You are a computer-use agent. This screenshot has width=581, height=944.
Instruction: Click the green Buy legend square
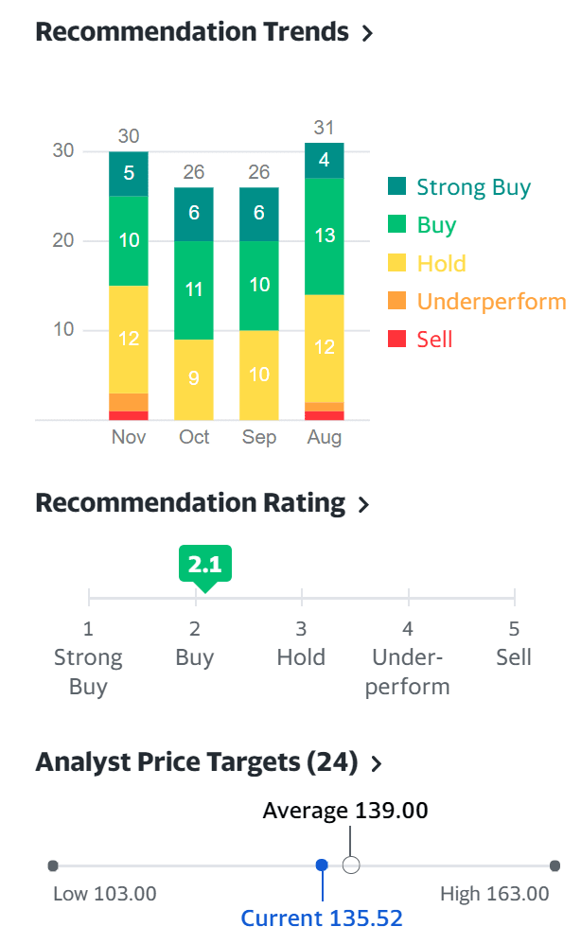[x=397, y=225]
